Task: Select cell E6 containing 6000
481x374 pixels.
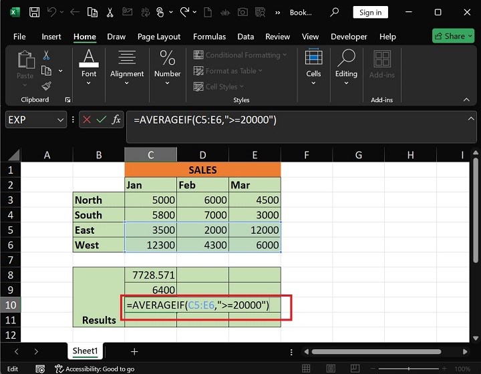Action: pos(255,245)
